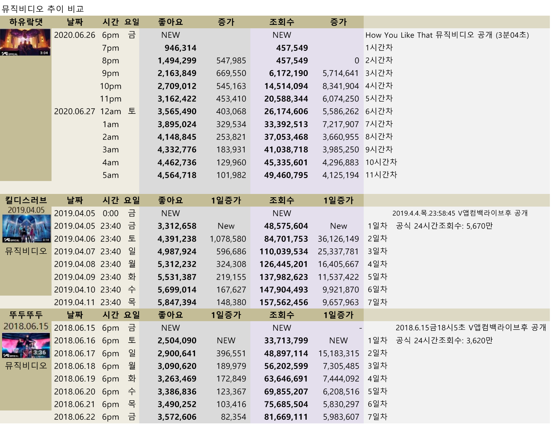Click the '뮤직비디오' label under the 뚜두뚜두 thumbnail
The height and width of the screenshot is (427, 552).
[x=26, y=366]
